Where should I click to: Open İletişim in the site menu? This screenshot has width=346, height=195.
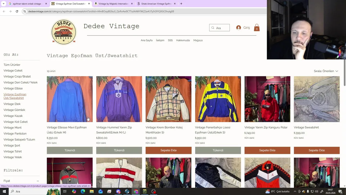tap(160, 40)
